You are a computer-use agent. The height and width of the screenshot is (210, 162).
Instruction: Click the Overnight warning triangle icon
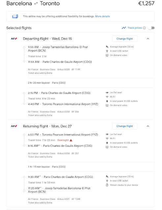coord(71,140)
